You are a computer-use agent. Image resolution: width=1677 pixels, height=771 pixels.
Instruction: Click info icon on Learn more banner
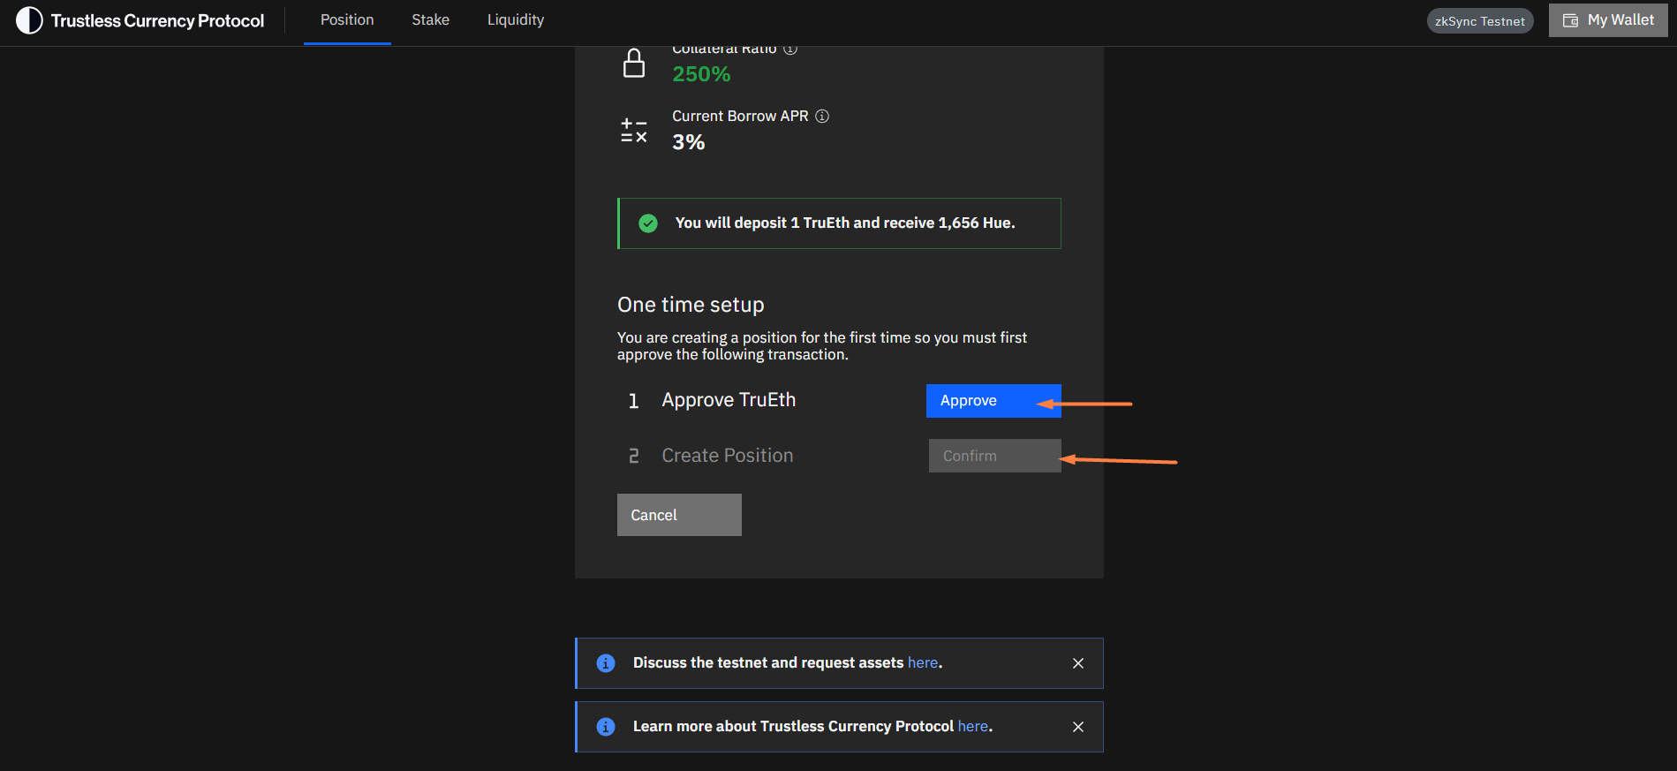pos(606,727)
